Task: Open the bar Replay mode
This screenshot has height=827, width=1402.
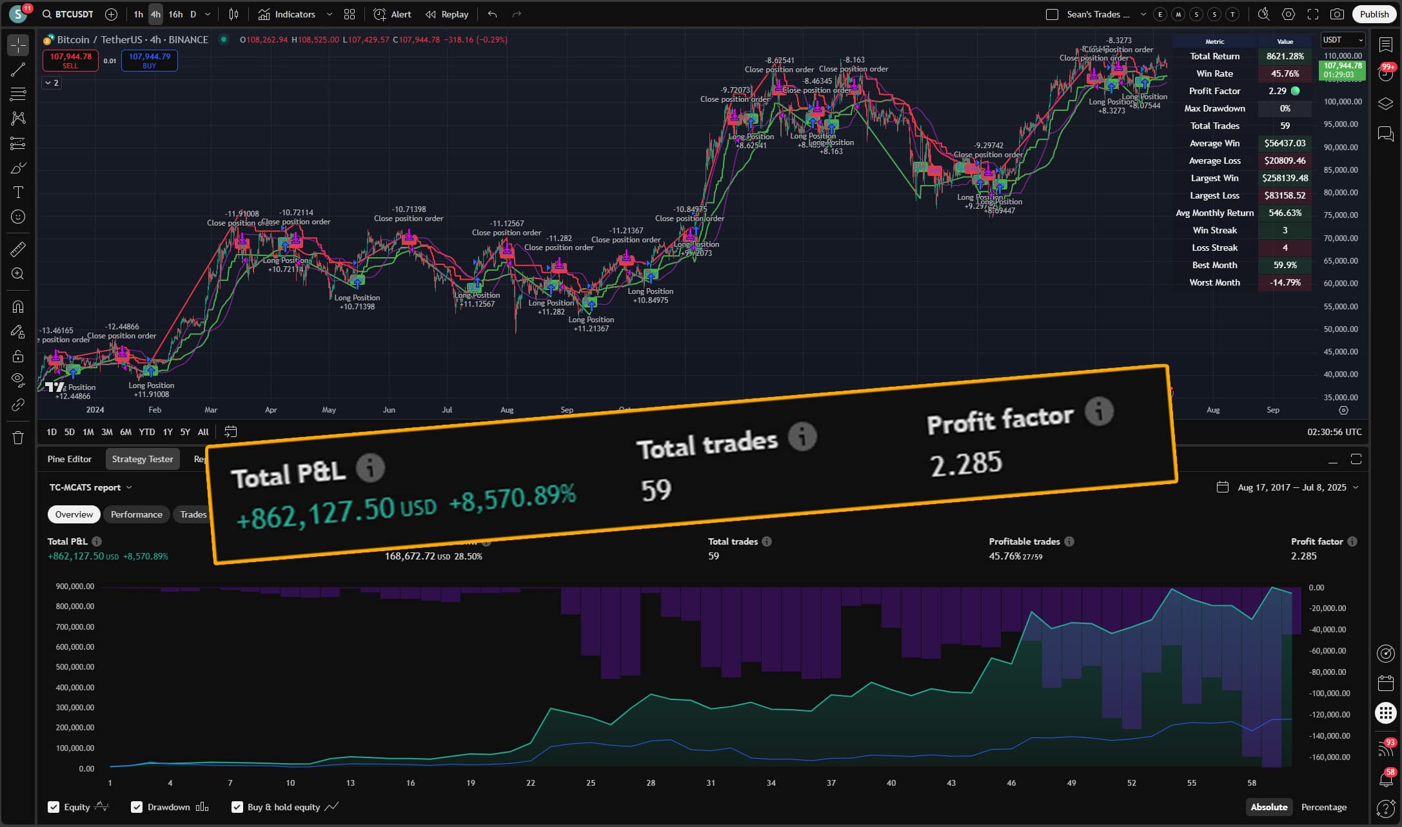Action: 447,14
